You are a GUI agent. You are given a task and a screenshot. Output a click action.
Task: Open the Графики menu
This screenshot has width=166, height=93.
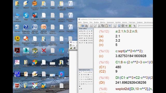140,22
